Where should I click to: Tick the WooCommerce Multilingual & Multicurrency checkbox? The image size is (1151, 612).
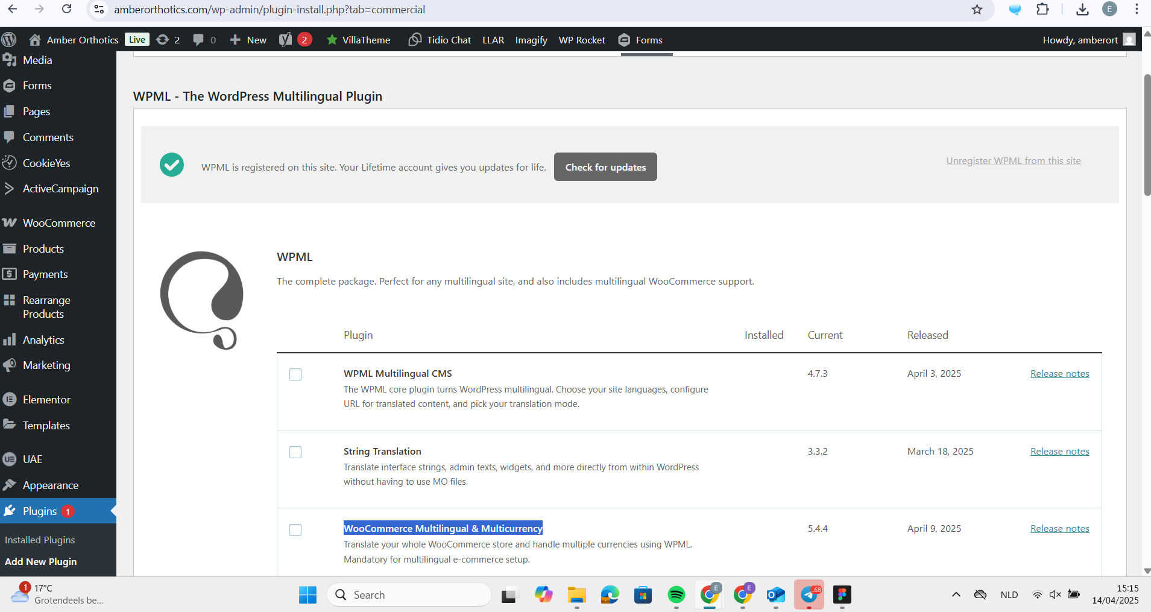coord(295,530)
